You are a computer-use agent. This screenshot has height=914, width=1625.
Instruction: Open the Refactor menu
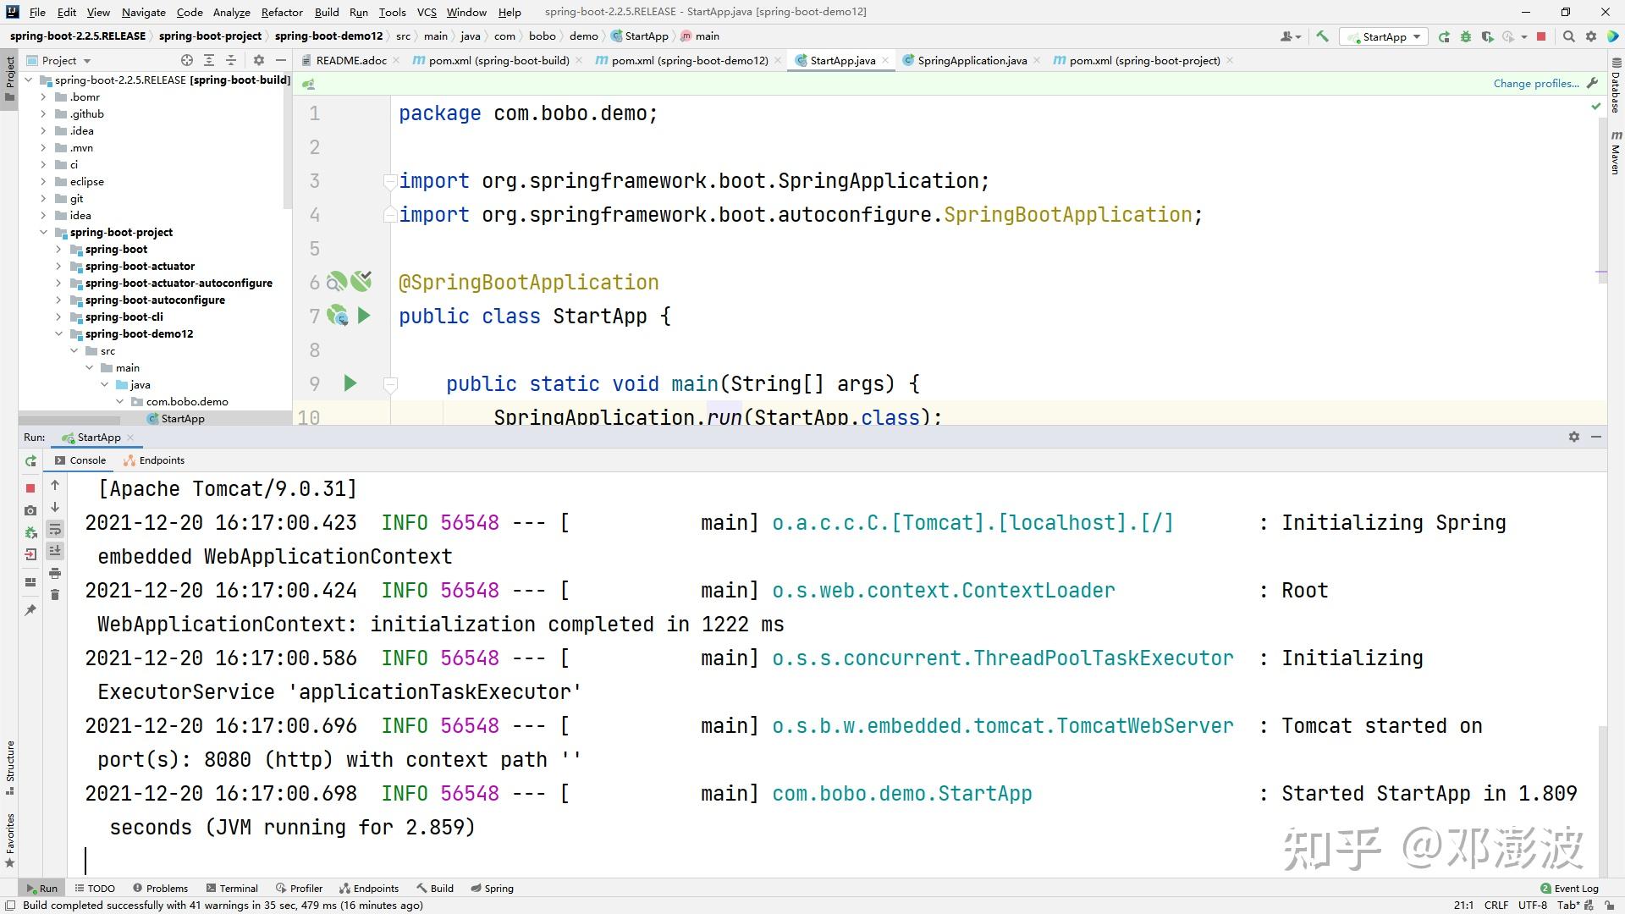tap(281, 12)
